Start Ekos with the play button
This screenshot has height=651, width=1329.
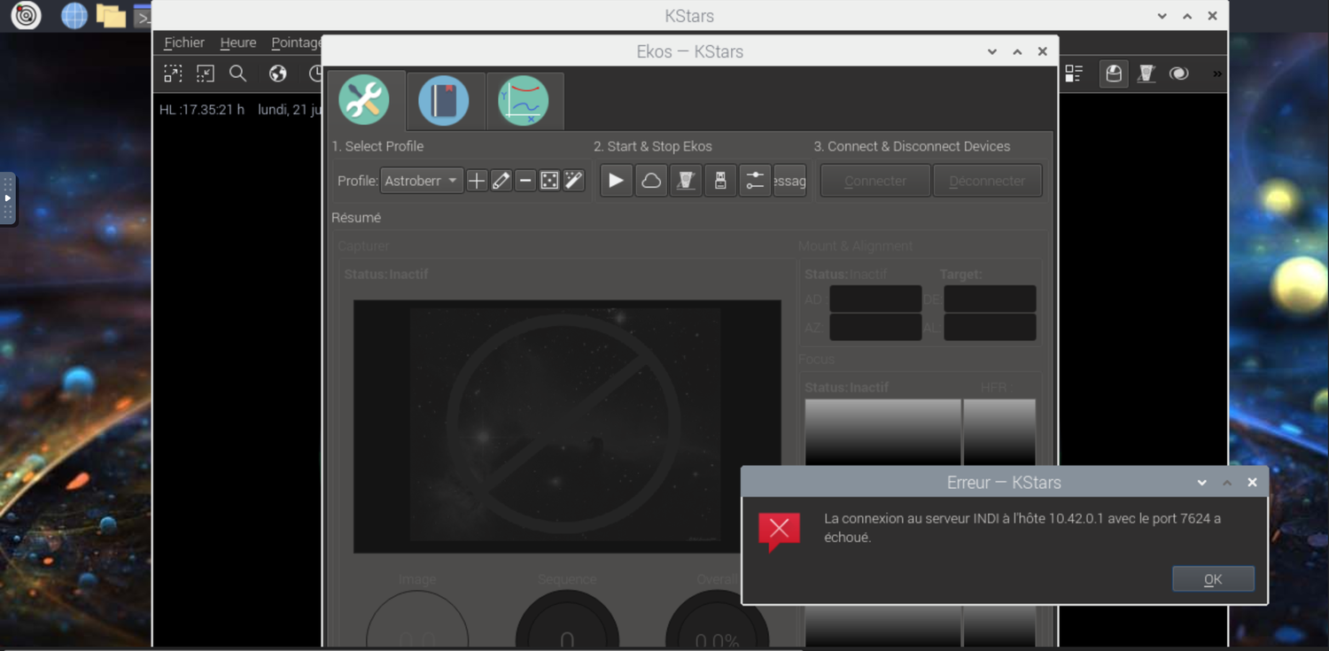pos(616,181)
